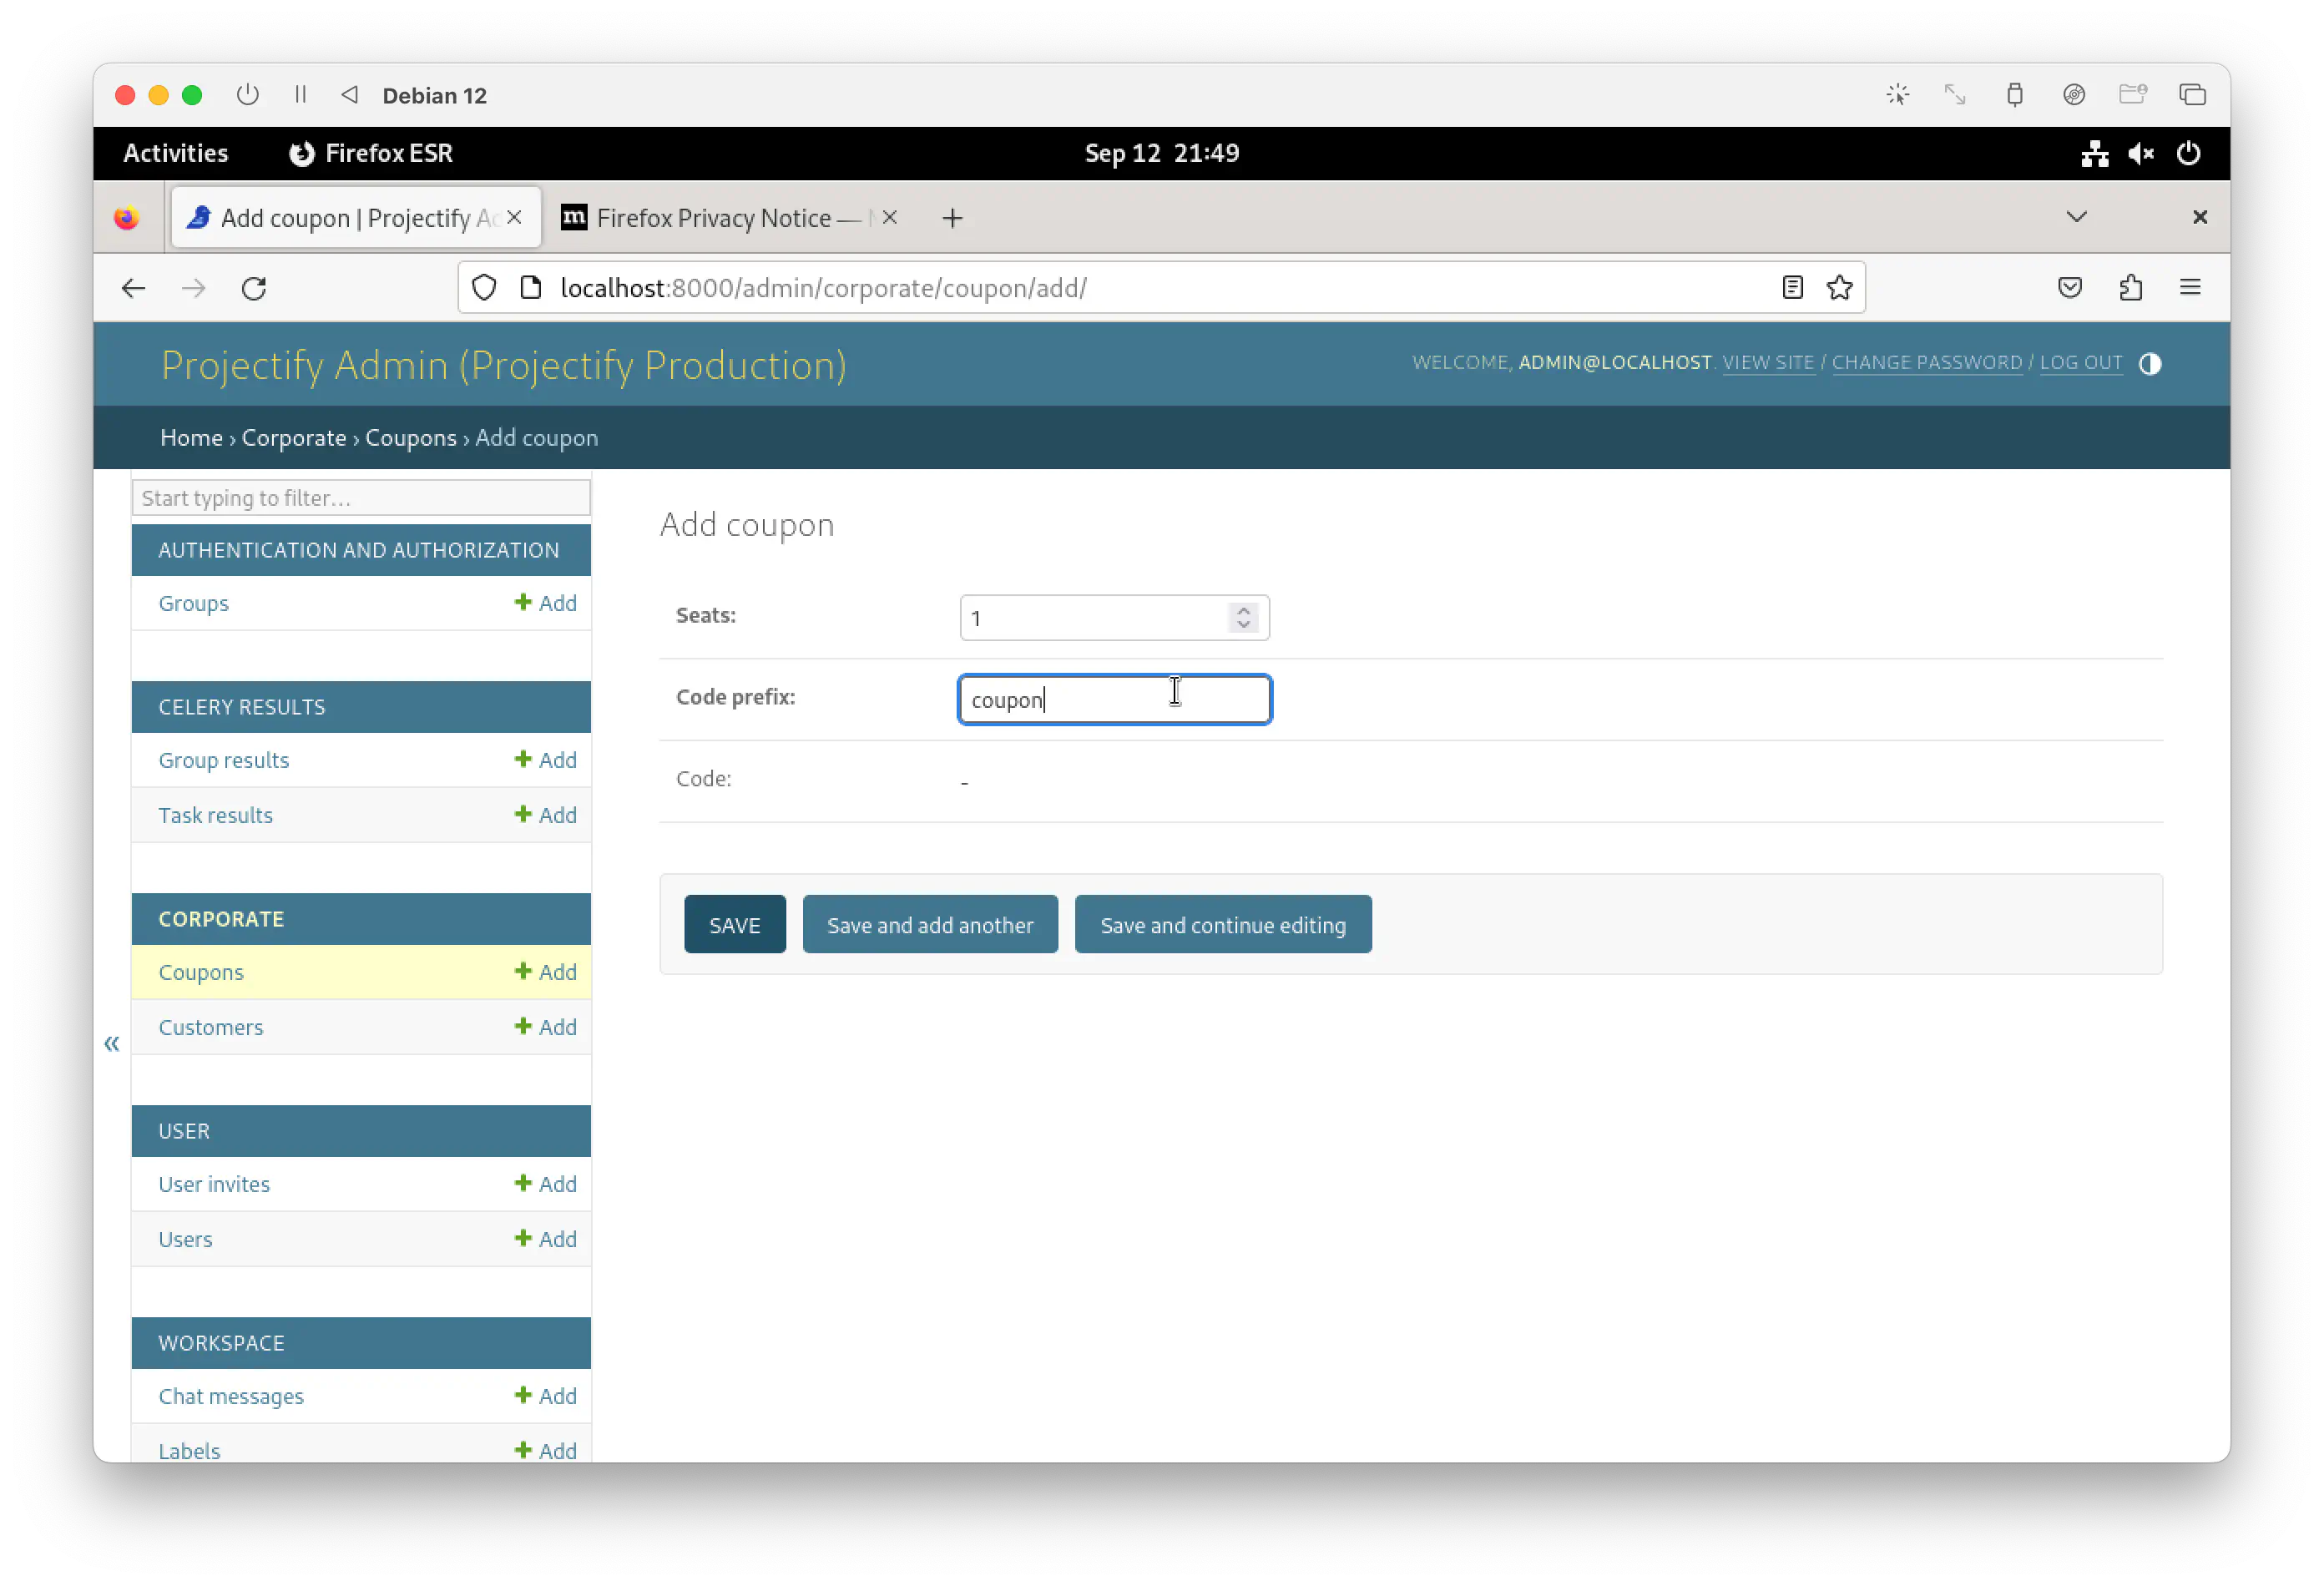Screen dimensions: 2324x1586
Task: Click the plus Add next to Users
Action: pyautogui.click(x=545, y=1239)
